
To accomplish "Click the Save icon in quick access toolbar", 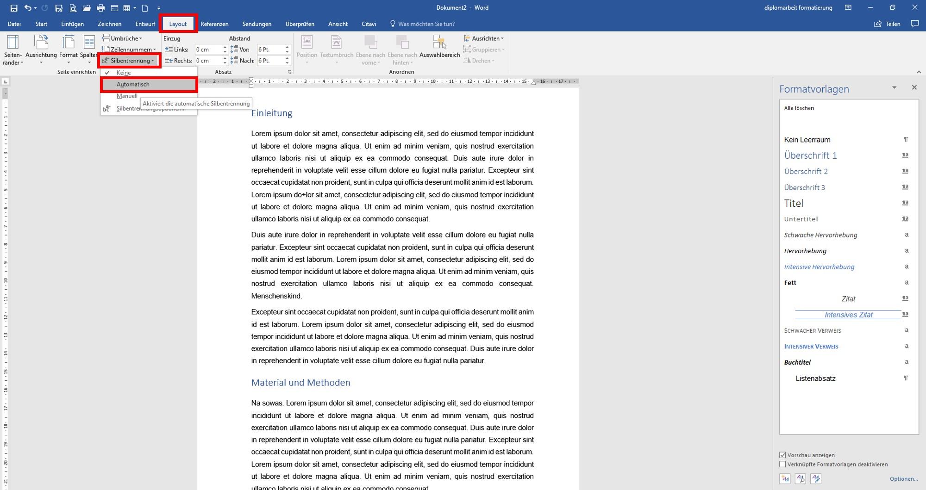I will (x=14, y=8).
